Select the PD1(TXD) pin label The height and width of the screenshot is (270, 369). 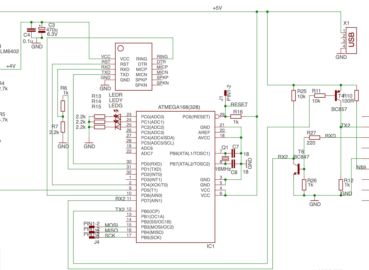coord(151,169)
